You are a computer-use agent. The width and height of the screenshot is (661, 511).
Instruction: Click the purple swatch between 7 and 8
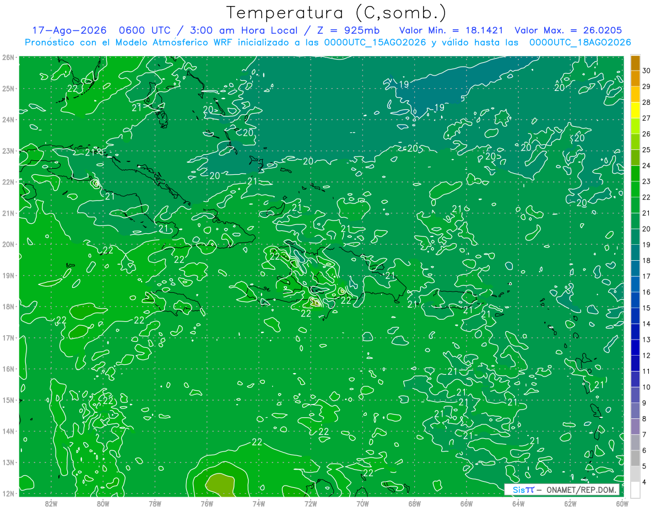click(635, 427)
